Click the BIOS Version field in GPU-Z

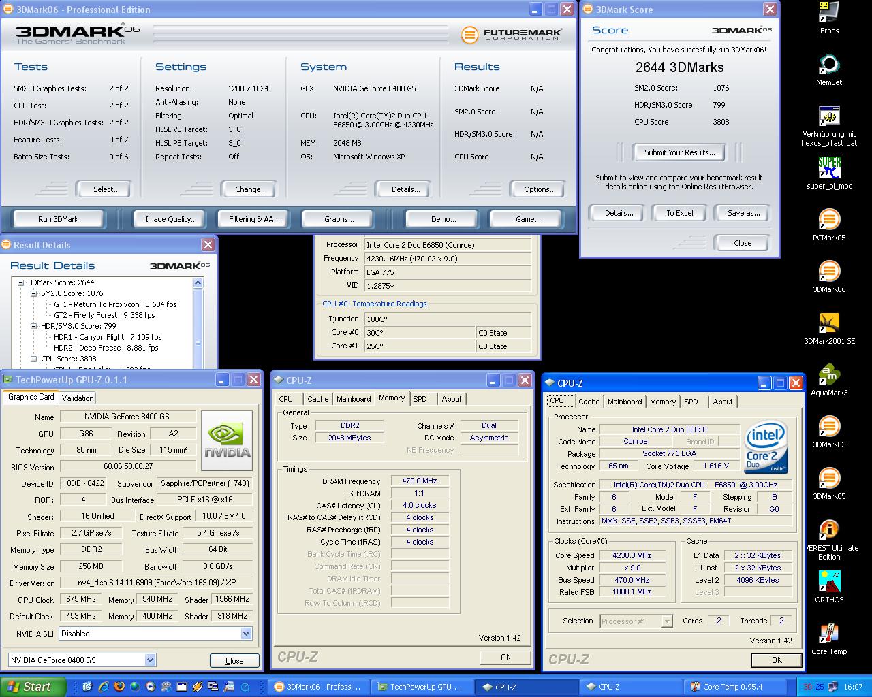click(x=128, y=467)
